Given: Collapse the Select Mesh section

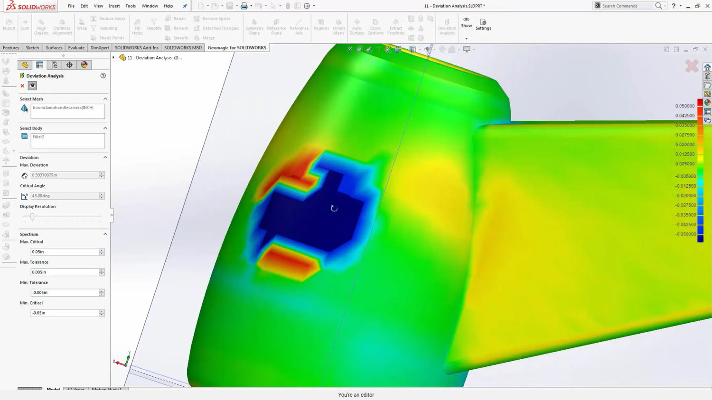Looking at the screenshot, I should (105, 99).
